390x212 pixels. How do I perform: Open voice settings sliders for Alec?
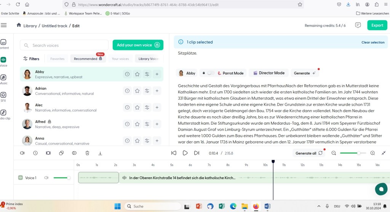point(147,108)
